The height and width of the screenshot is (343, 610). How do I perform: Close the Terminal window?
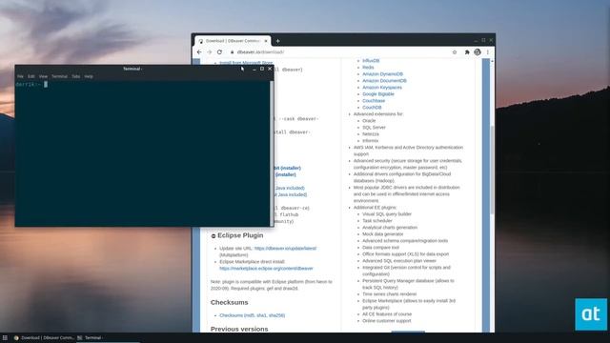point(270,69)
